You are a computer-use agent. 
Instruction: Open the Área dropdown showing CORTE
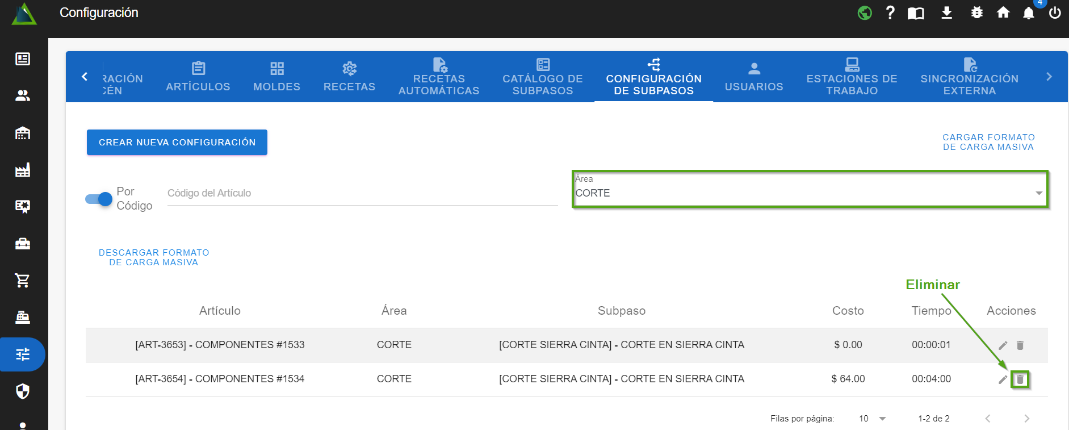tap(809, 193)
